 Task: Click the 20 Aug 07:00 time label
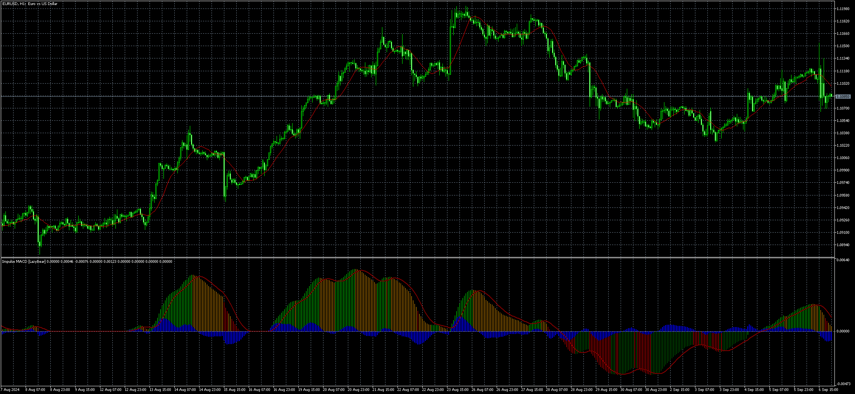point(334,390)
